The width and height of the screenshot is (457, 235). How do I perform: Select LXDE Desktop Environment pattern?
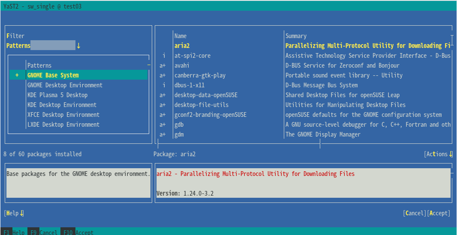tap(63, 125)
